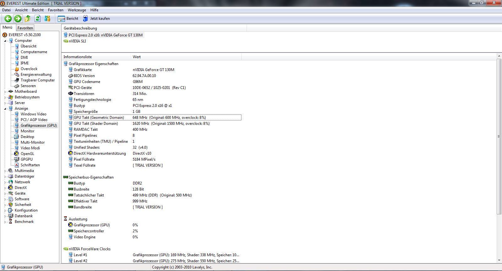Open the Bericht report toolbar button
Screen dimensions: 502x271
pyautogui.click(x=68, y=19)
